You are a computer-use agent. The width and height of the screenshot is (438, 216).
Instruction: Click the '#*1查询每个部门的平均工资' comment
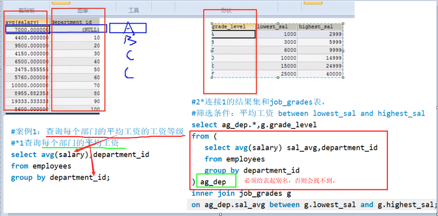pos(65,143)
